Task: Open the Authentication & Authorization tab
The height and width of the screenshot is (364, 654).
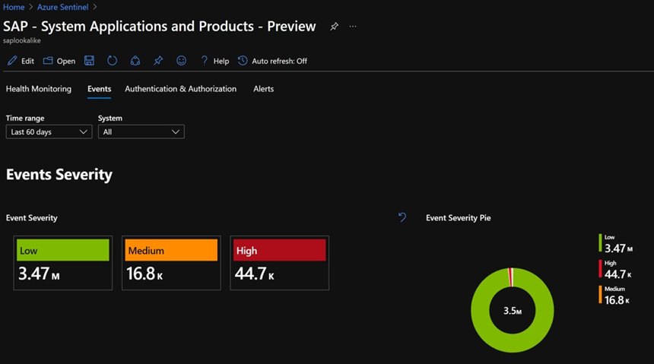Action: point(180,89)
